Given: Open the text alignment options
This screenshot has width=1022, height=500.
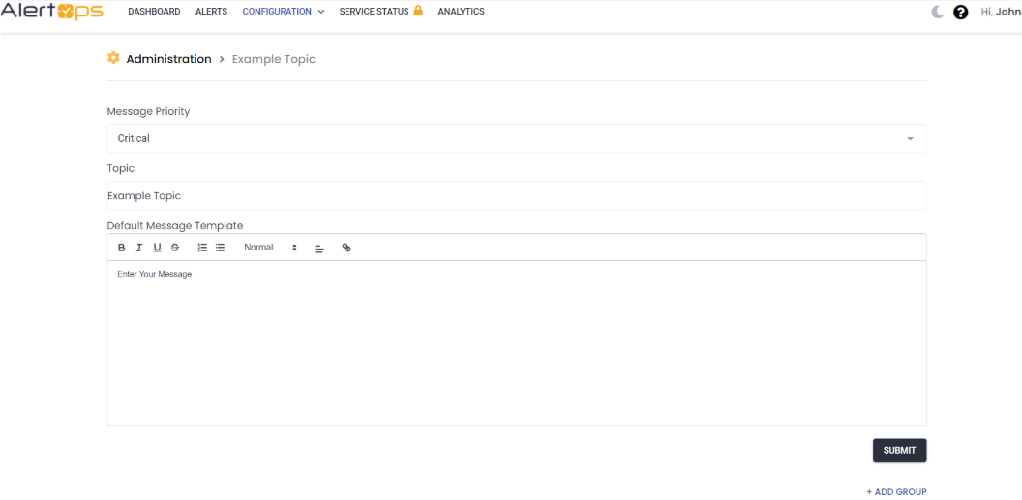Looking at the screenshot, I should click(319, 249).
